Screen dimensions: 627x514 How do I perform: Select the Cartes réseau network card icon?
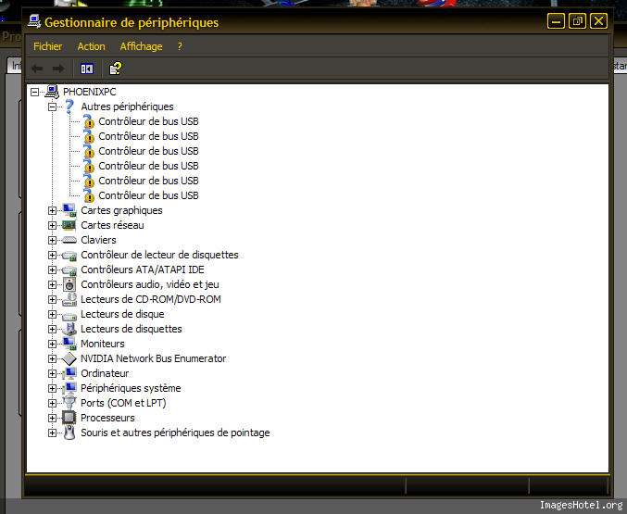(x=69, y=225)
